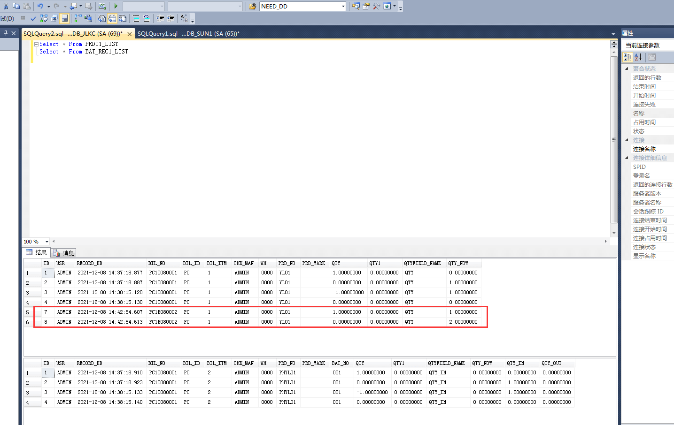Collapse the 连接详细信息 property category

pos(627,158)
